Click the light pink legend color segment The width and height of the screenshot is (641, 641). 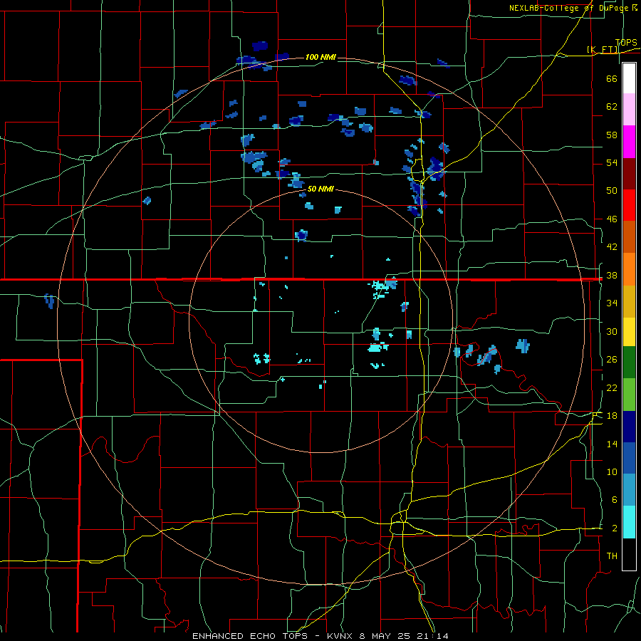pyautogui.click(x=629, y=110)
